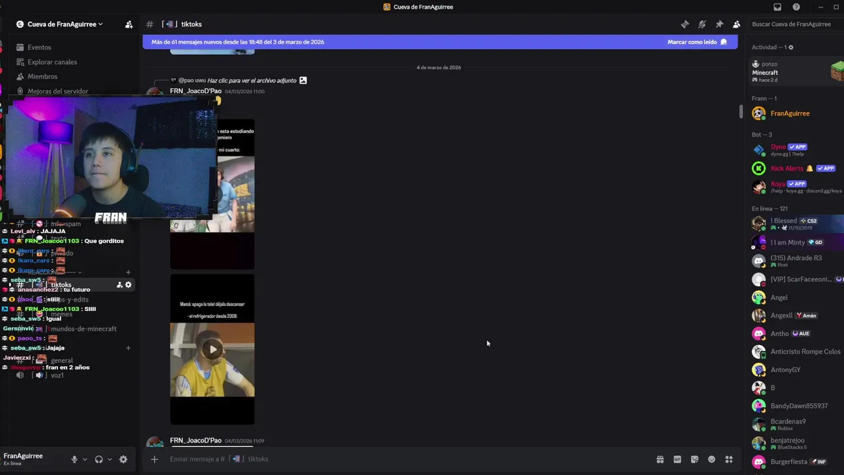Open Actividad settings gear icon

[x=791, y=47]
